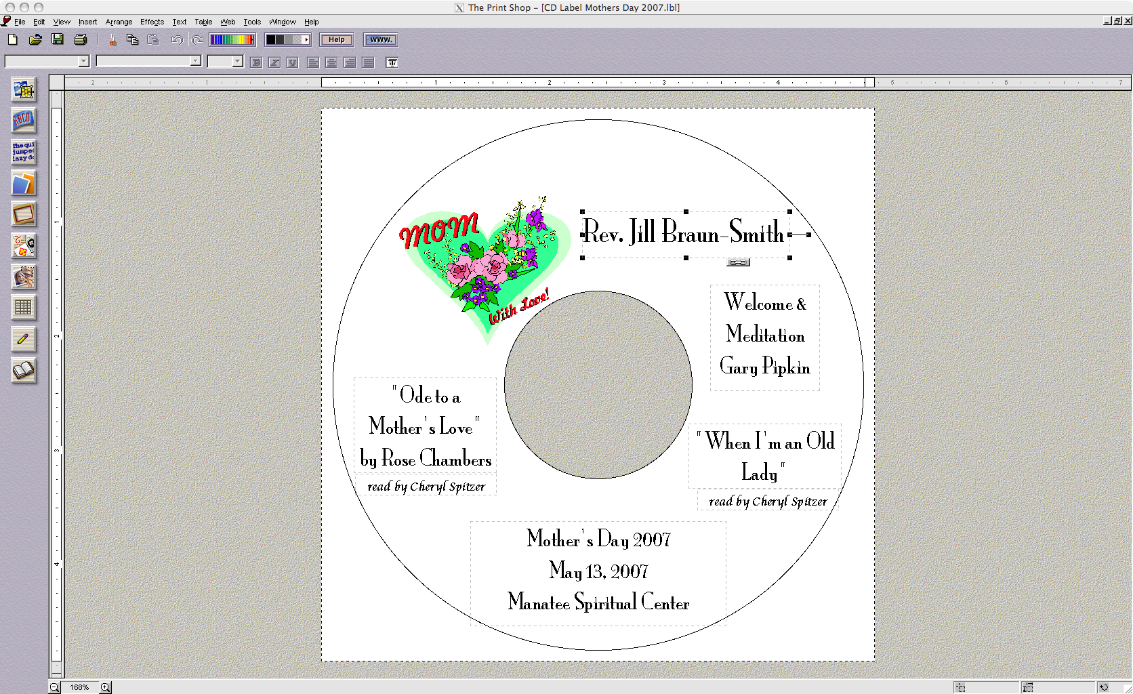Select the Headline tool in the sidebar
The height and width of the screenshot is (694, 1133).
click(24, 121)
